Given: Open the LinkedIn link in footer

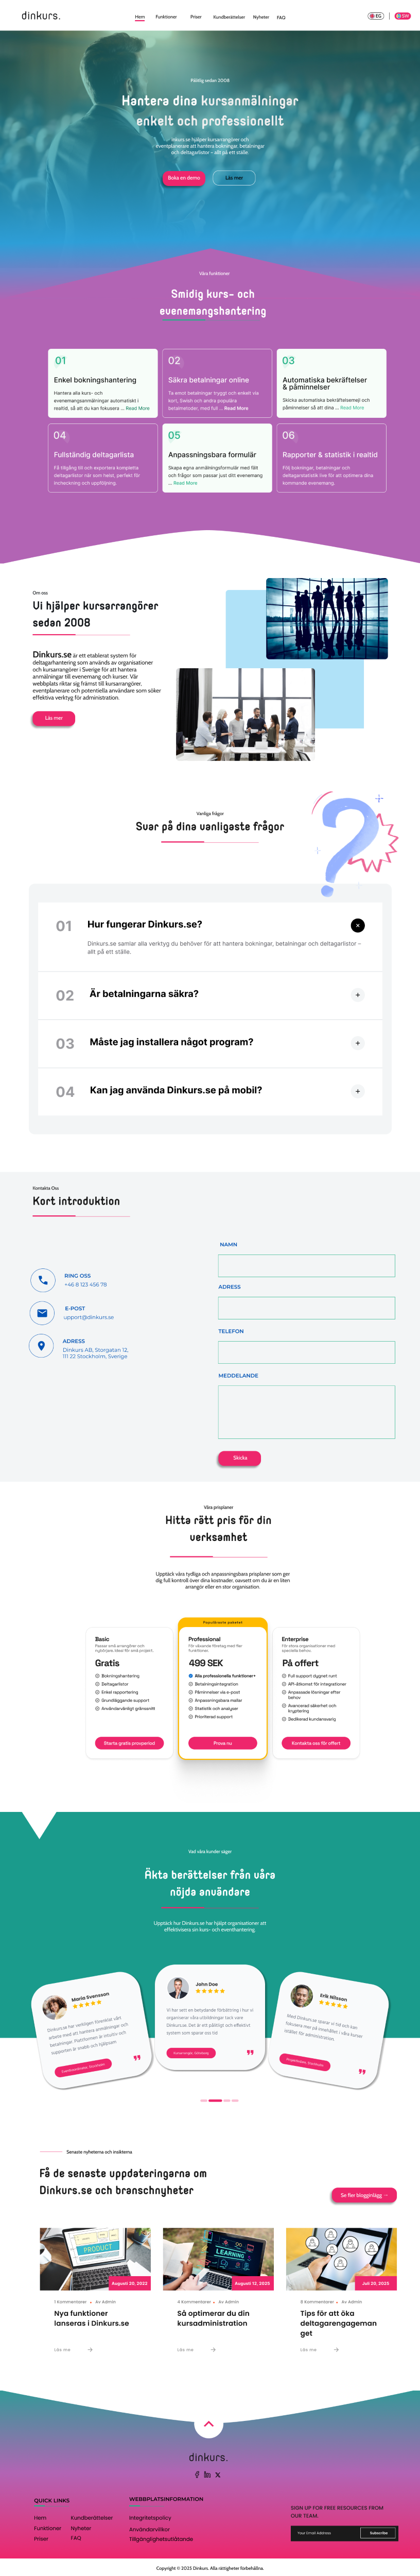Looking at the screenshot, I should (x=207, y=2474).
